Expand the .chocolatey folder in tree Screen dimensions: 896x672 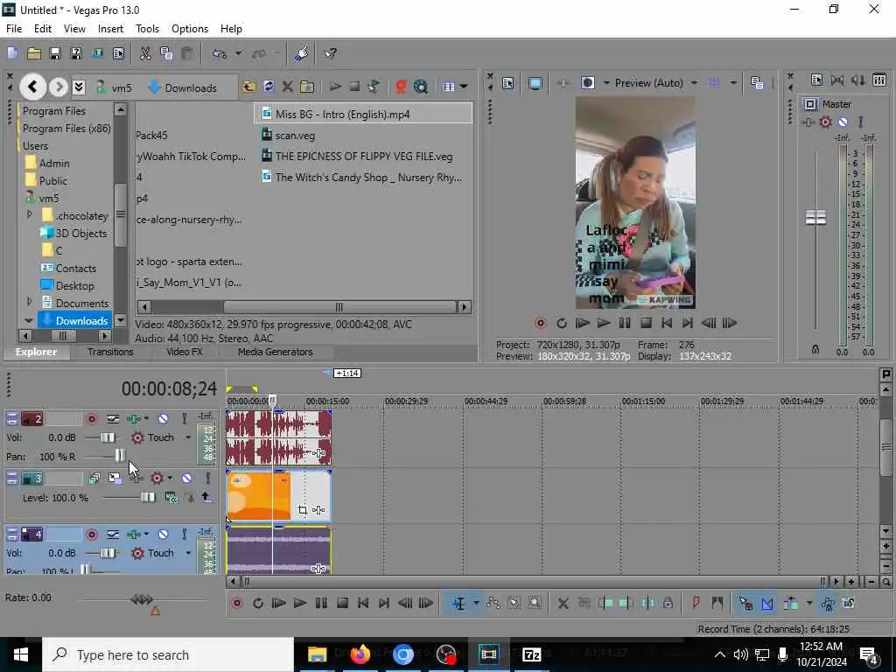(x=30, y=215)
